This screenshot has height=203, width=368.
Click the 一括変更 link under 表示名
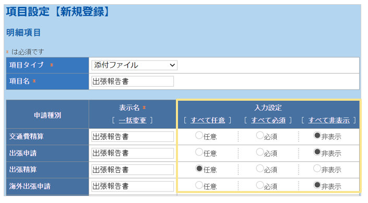[x=133, y=120]
